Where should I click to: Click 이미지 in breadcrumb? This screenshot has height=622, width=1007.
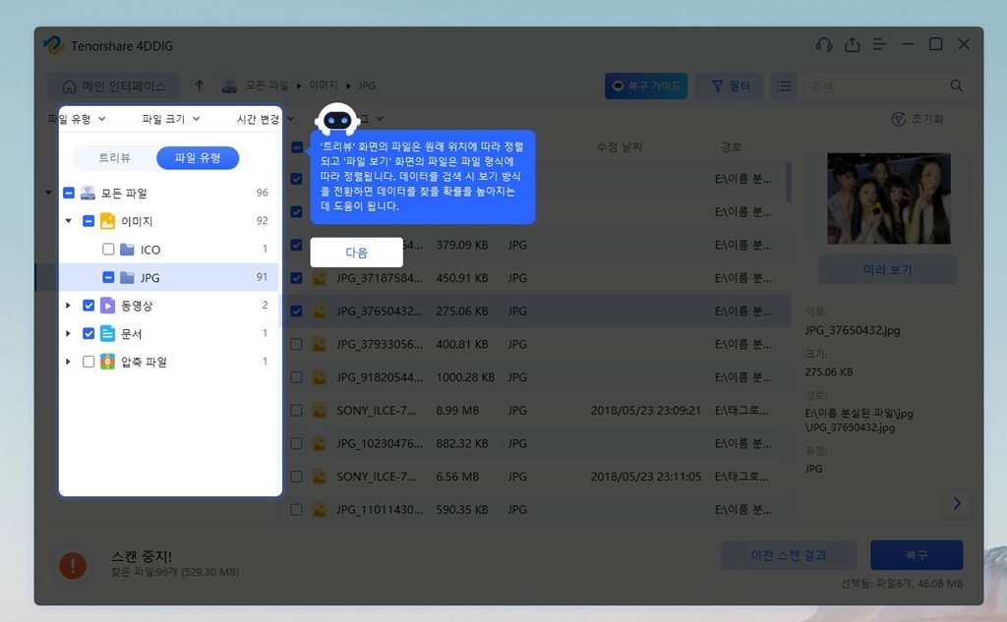click(x=323, y=85)
